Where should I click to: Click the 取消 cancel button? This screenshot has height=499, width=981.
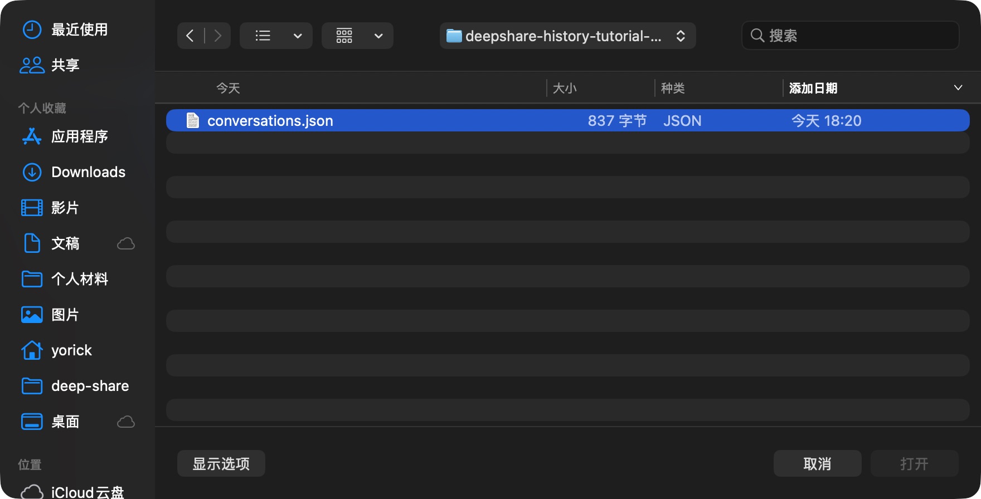click(817, 463)
